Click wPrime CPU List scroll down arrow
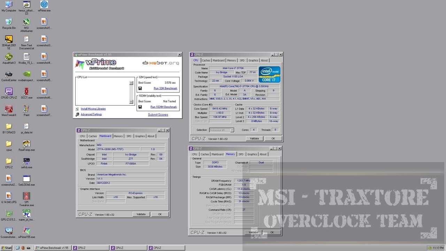Viewport: 446px width, 251px height. coord(131,102)
